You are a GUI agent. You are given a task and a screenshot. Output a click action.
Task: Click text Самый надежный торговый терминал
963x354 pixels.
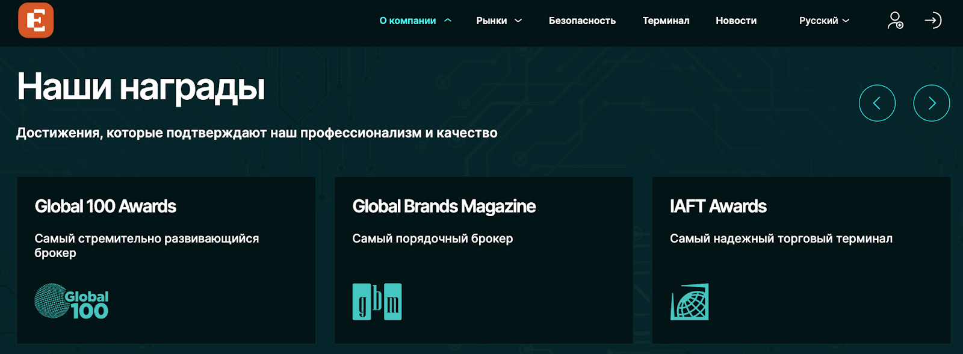(x=781, y=238)
